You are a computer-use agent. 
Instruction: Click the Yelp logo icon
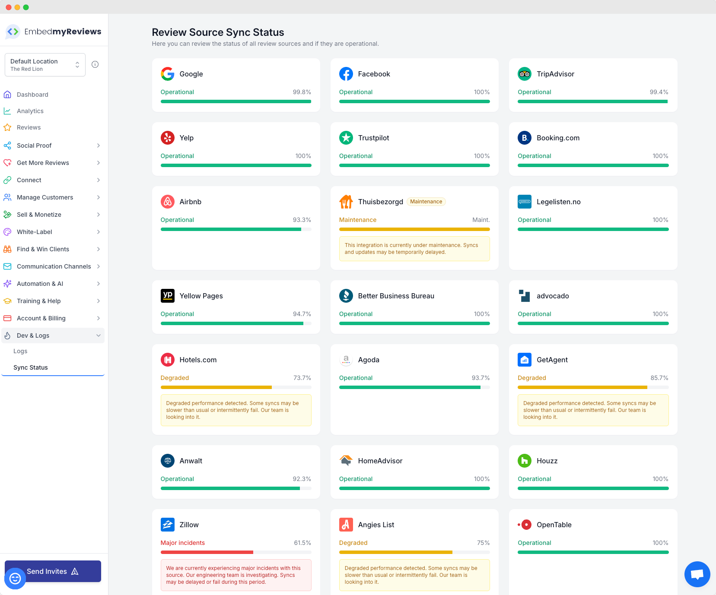[x=168, y=138]
